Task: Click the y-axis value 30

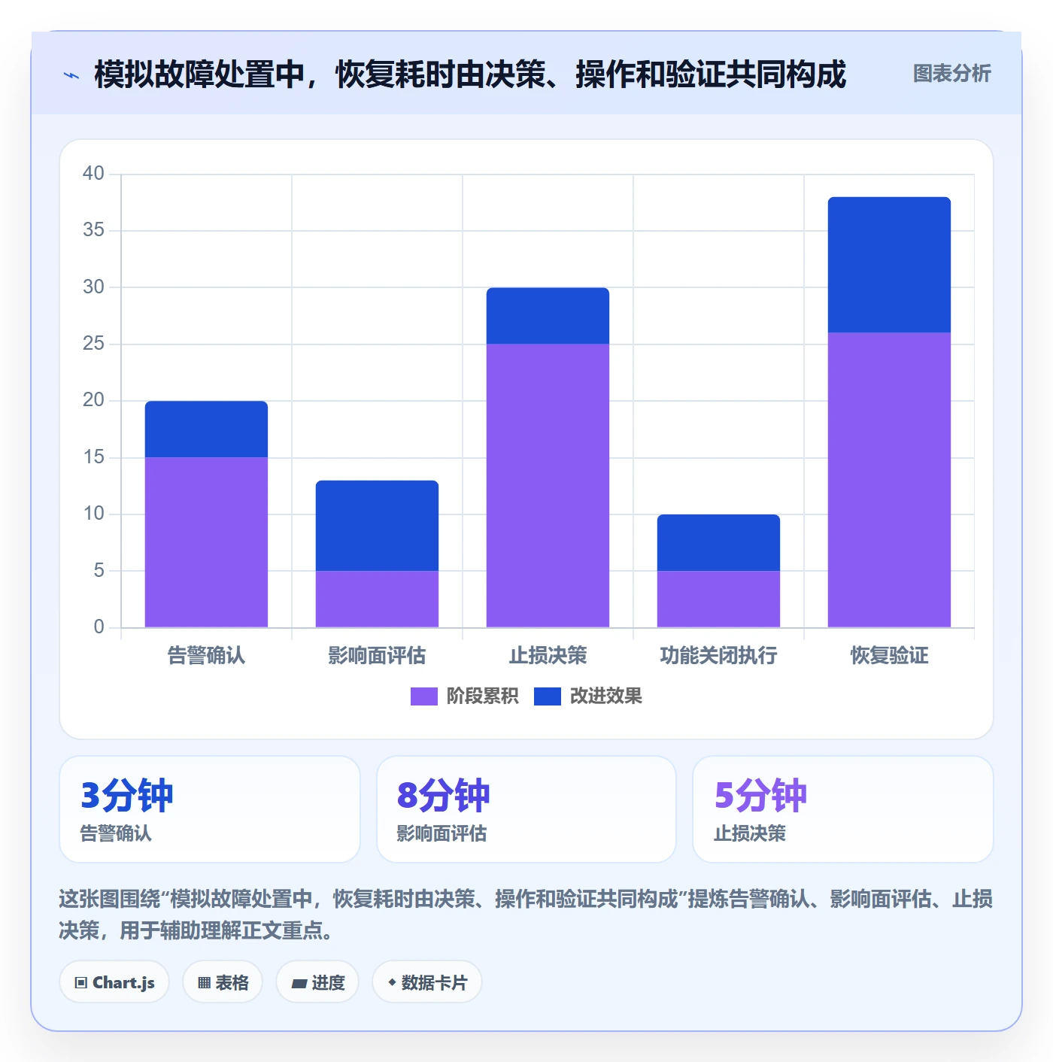Action: pyautogui.click(x=93, y=287)
